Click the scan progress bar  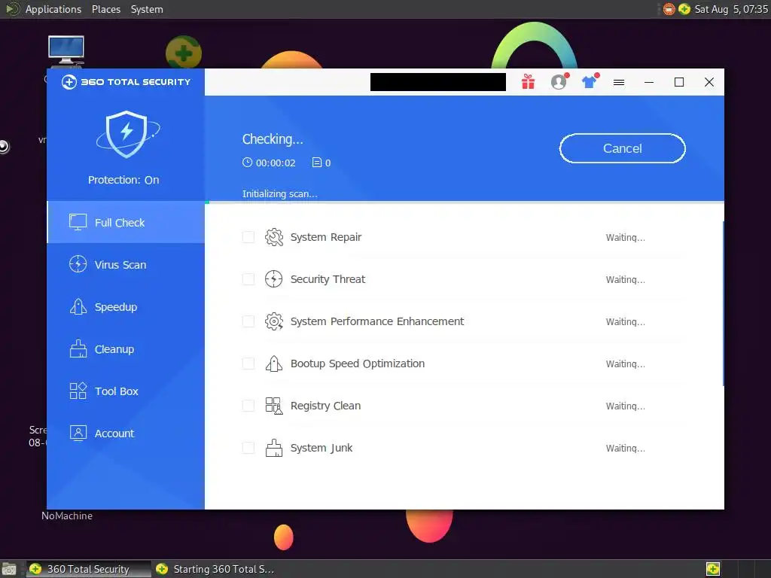pyautogui.click(x=464, y=202)
